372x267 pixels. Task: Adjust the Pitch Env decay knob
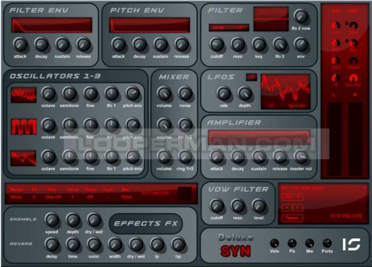[139, 44]
